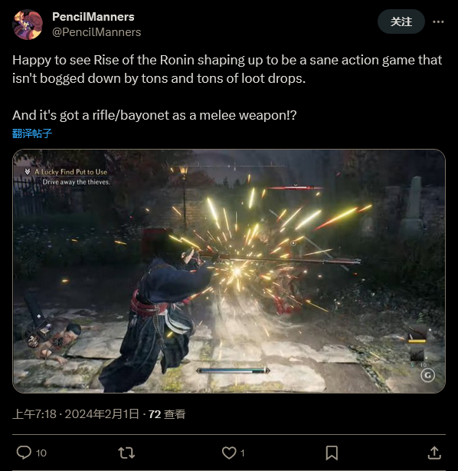Click the item shortcut wheel in game image
The image size is (458, 471).
click(x=45, y=335)
